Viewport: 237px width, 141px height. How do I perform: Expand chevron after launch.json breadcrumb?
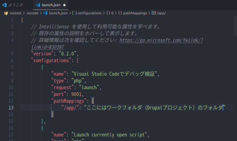[70, 13]
